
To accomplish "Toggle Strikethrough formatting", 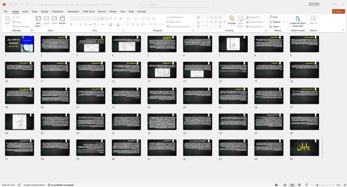I will tap(90, 24).
